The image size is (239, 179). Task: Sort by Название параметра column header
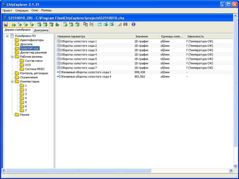point(94,36)
